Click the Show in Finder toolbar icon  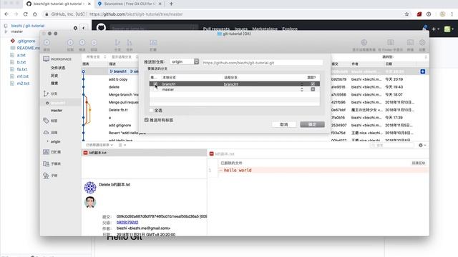[391, 43]
